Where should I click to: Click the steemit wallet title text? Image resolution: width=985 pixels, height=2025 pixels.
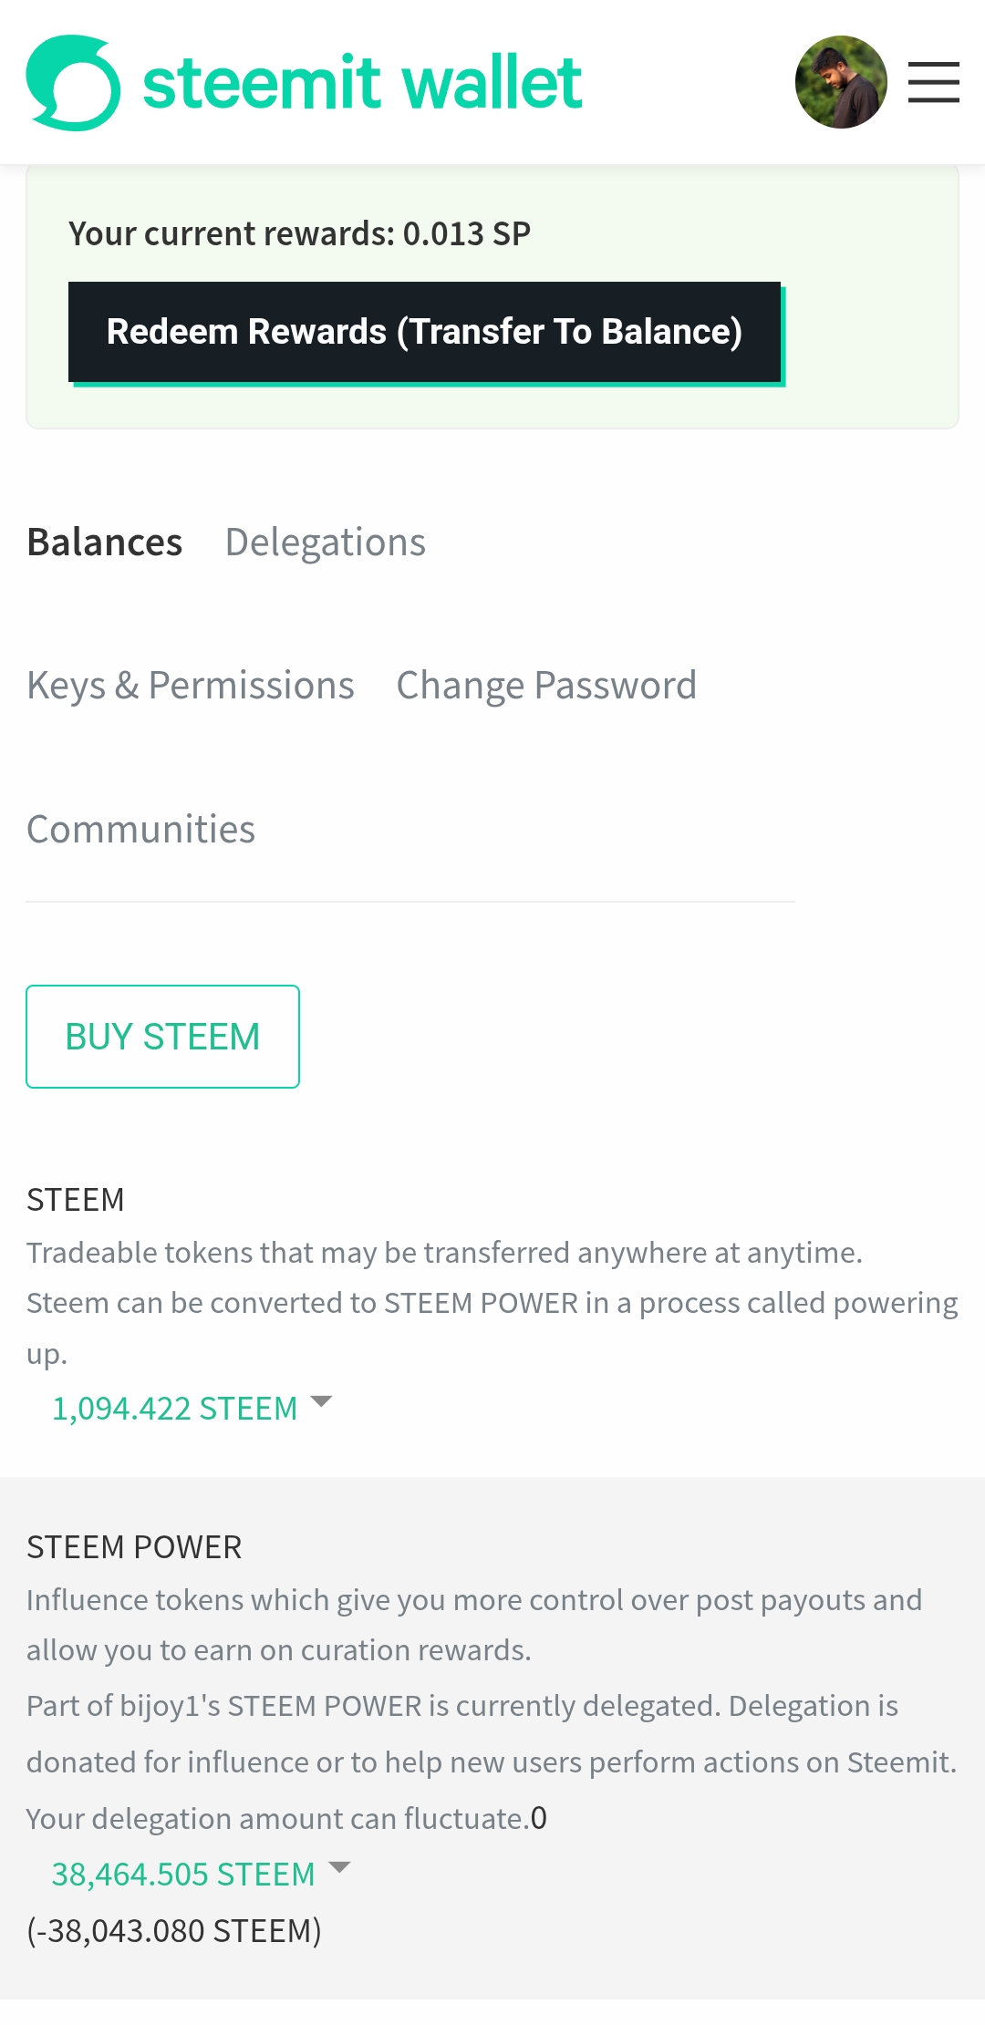(x=362, y=83)
